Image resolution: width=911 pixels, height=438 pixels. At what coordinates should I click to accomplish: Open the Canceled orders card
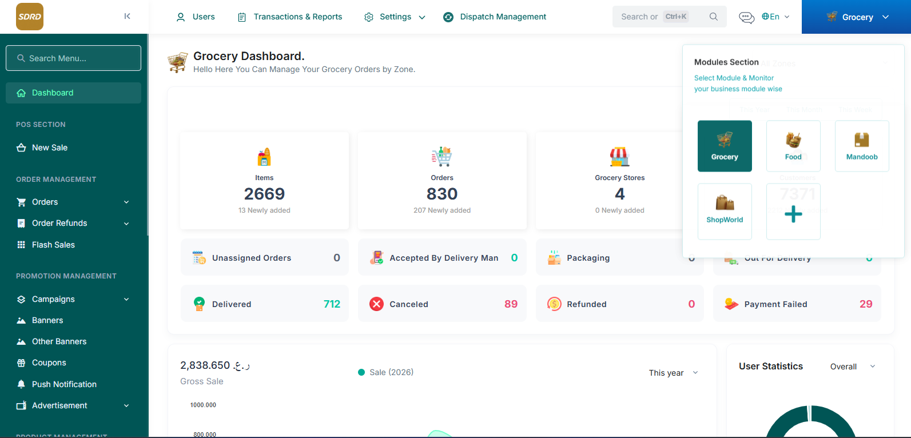[x=442, y=304]
